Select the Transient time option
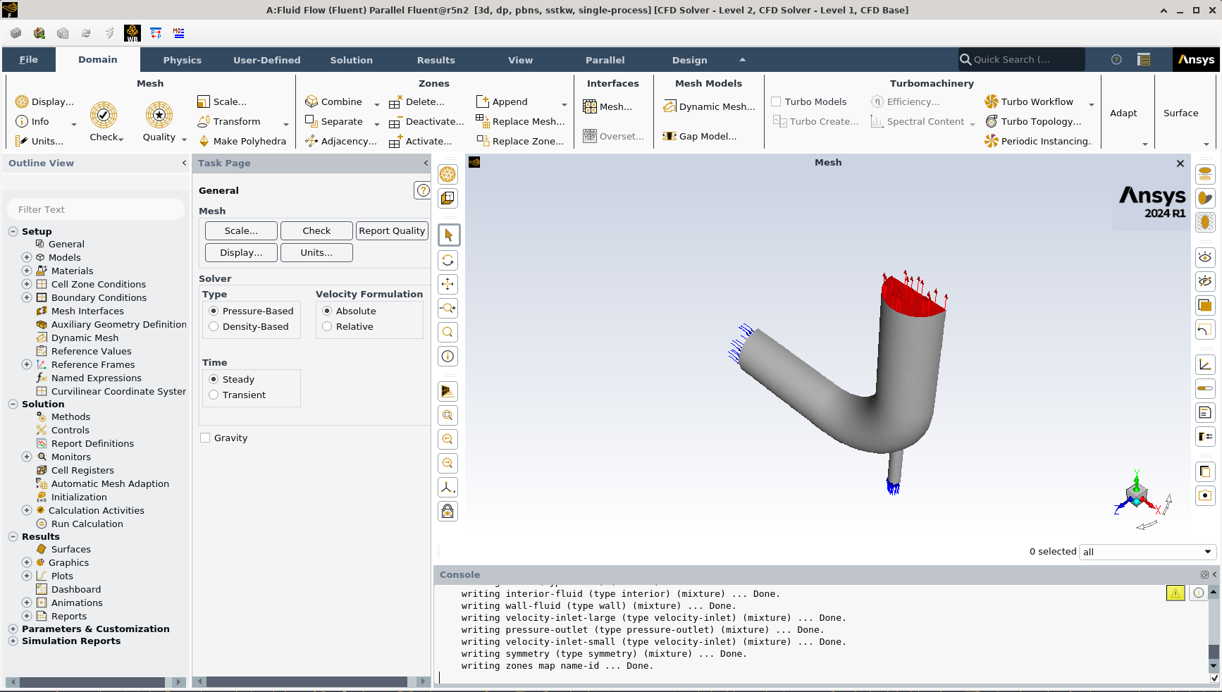 click(214, 395)
